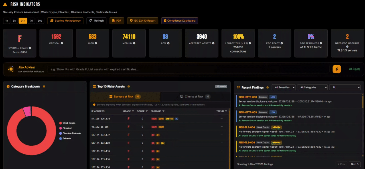This screenshot has width=365, height=169.
Task: Switch time range to 1h
Action: (7, 21)
